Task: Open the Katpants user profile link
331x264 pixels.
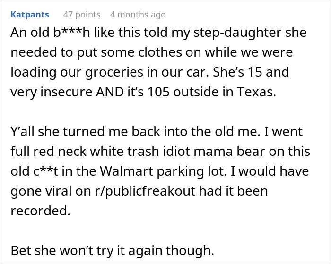Action: click(x=30, y=15)
